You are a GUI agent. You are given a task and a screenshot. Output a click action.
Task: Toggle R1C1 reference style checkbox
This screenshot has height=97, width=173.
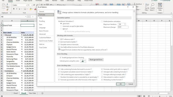pos(59,39)
